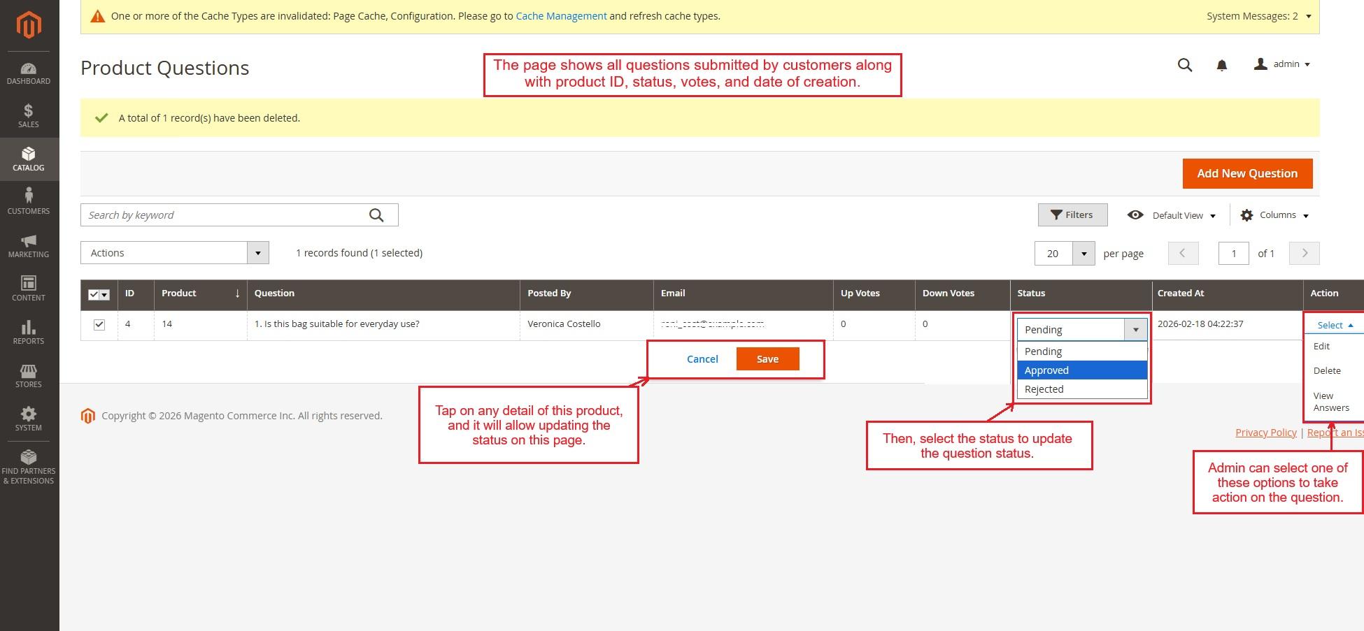The width and height of the screenshot is (1364, 631).
Task: Click the Search by keyword field
Action: coord(224,215)
